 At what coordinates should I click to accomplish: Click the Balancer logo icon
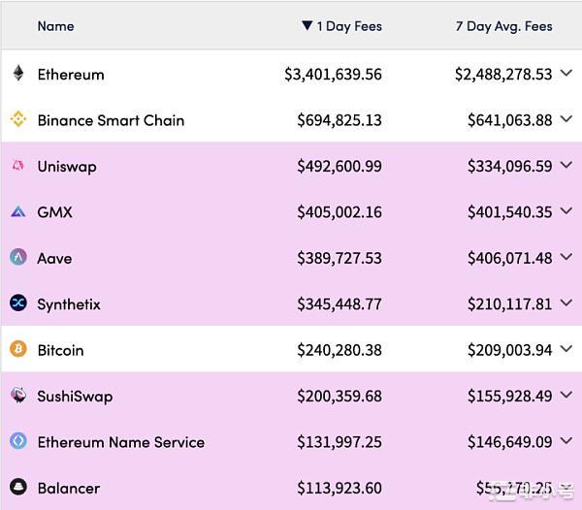[17, 488]
